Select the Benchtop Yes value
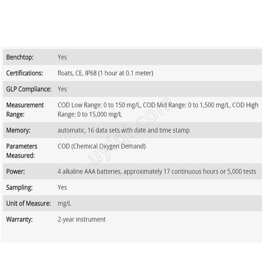Screen dimensions: 262x262 click(x=62, y=57)
